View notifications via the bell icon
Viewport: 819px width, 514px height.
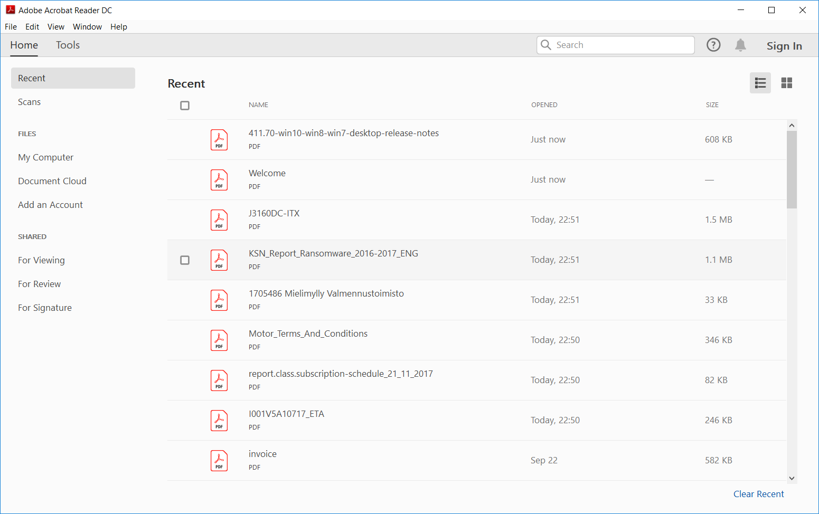tap(740, 45)
